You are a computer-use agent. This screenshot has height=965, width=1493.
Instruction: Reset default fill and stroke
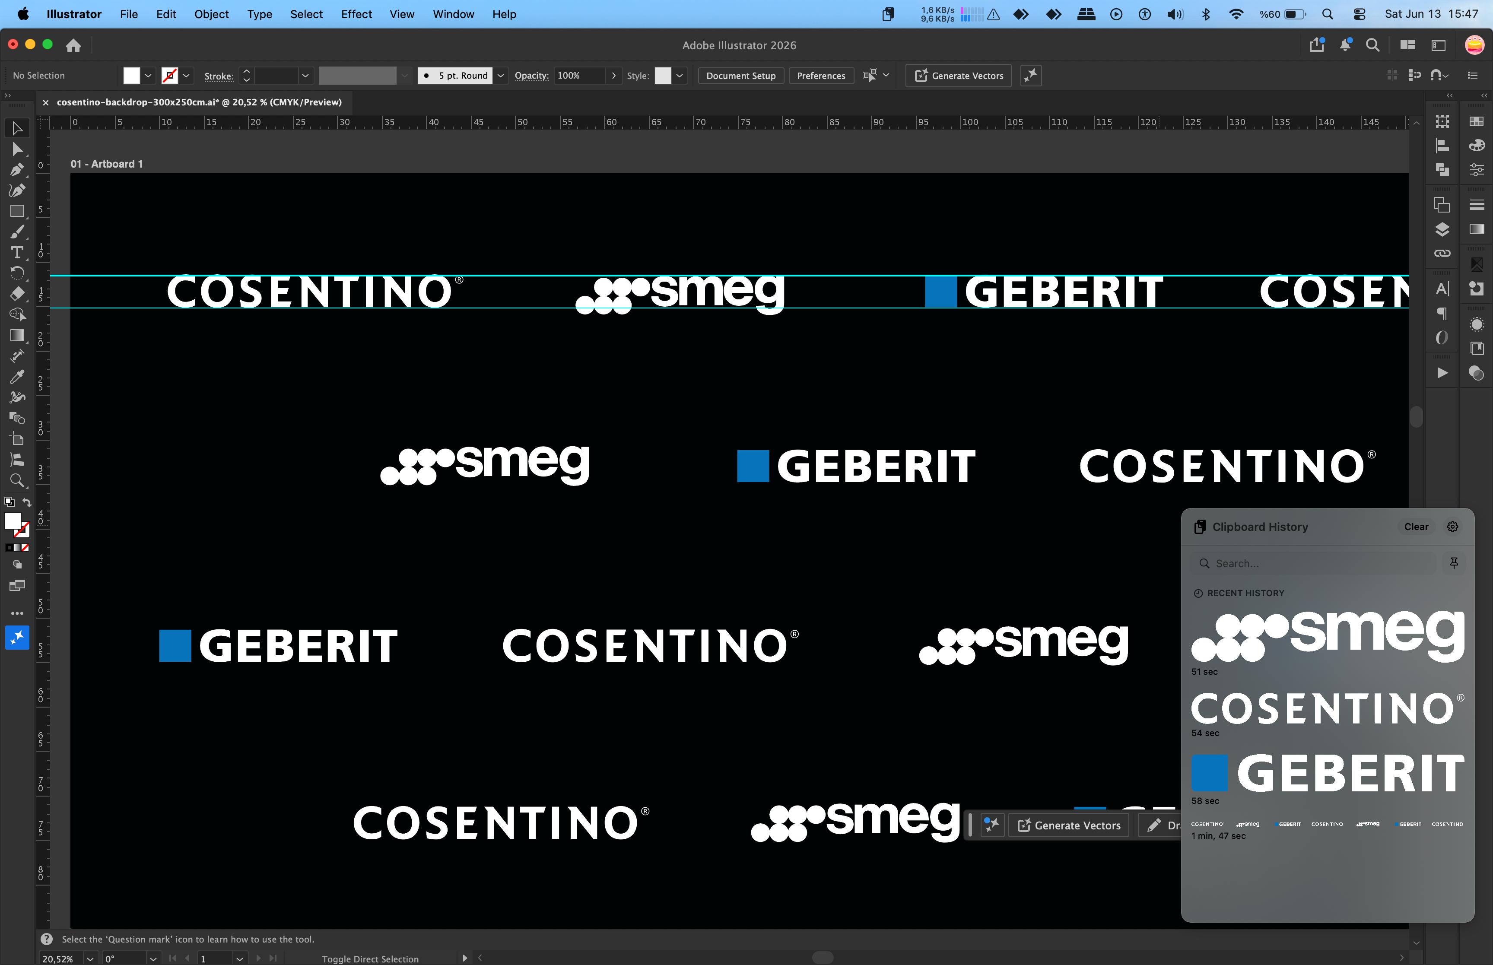pyautogui.click(x=9, y=502)
